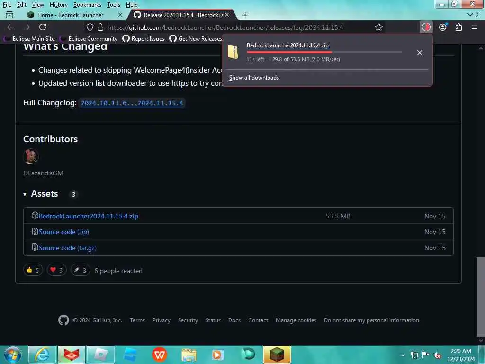
Task: Open the Minecraft grass block taskbar icon
Action: click(277, 355)
